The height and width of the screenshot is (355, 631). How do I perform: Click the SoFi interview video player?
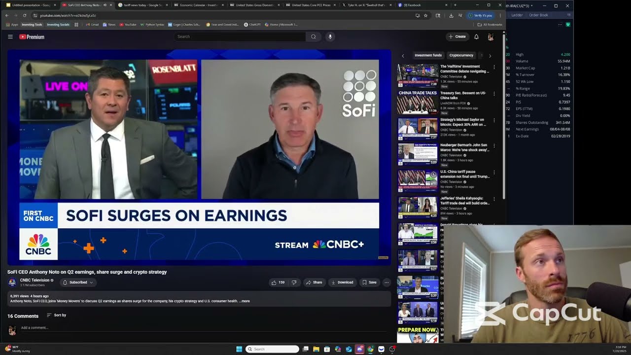click(x=199, y=157)
